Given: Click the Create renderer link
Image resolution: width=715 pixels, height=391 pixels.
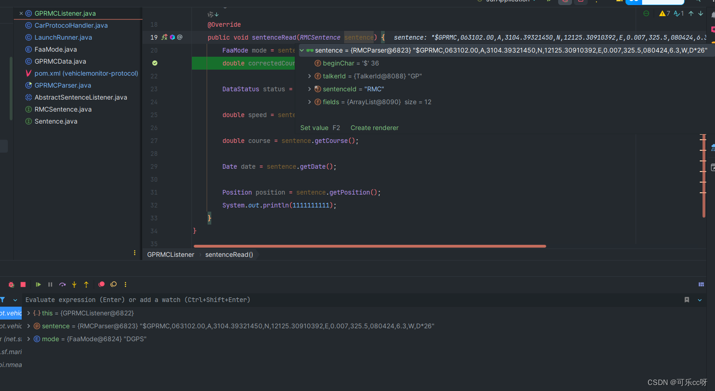Looking at the screenshot, I should click(375, 128).
